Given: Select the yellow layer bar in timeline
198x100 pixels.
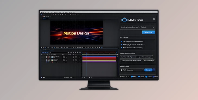Looking at the screenshot, I should click(99, 60).
